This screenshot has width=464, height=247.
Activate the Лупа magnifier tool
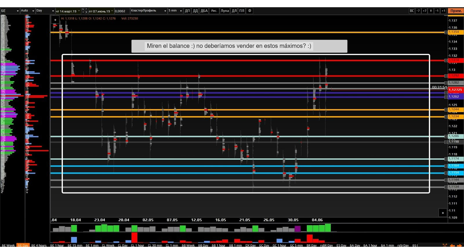click(x=225, y=11)
